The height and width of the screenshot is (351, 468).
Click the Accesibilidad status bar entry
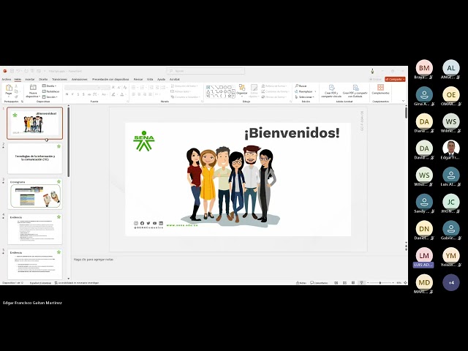[77, 283]
